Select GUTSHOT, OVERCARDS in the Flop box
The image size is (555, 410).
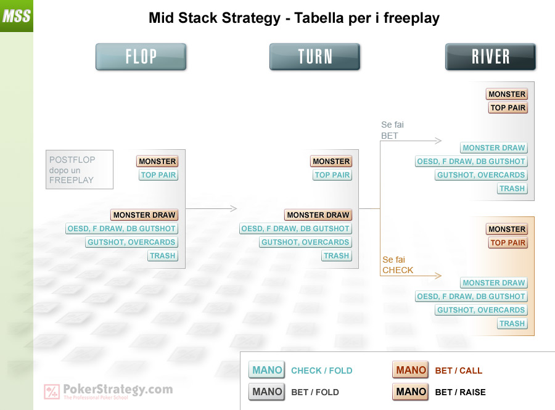click(131, 242)
